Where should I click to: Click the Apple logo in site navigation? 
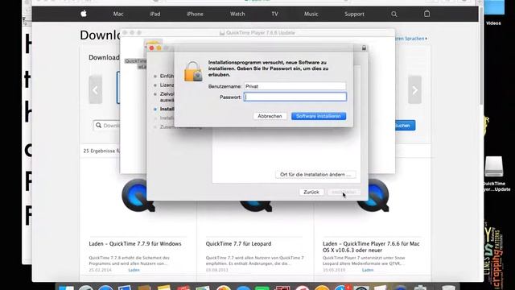click(84, 14)
